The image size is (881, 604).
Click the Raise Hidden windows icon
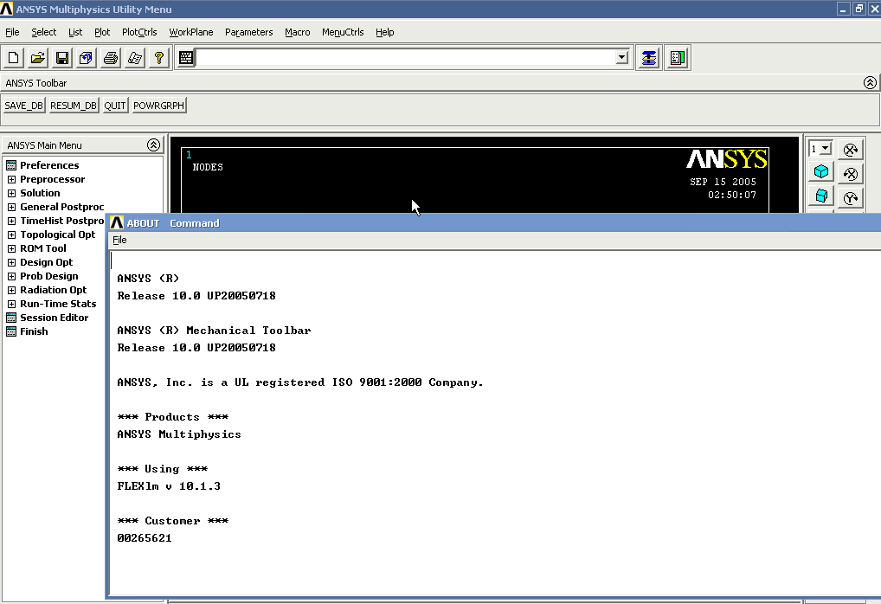tap(649, 58)
